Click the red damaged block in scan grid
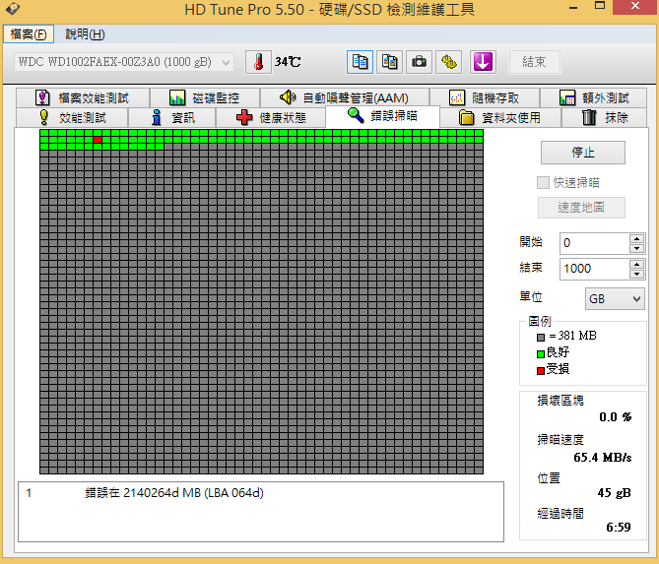The image size is (659, 564). point(98,140)
